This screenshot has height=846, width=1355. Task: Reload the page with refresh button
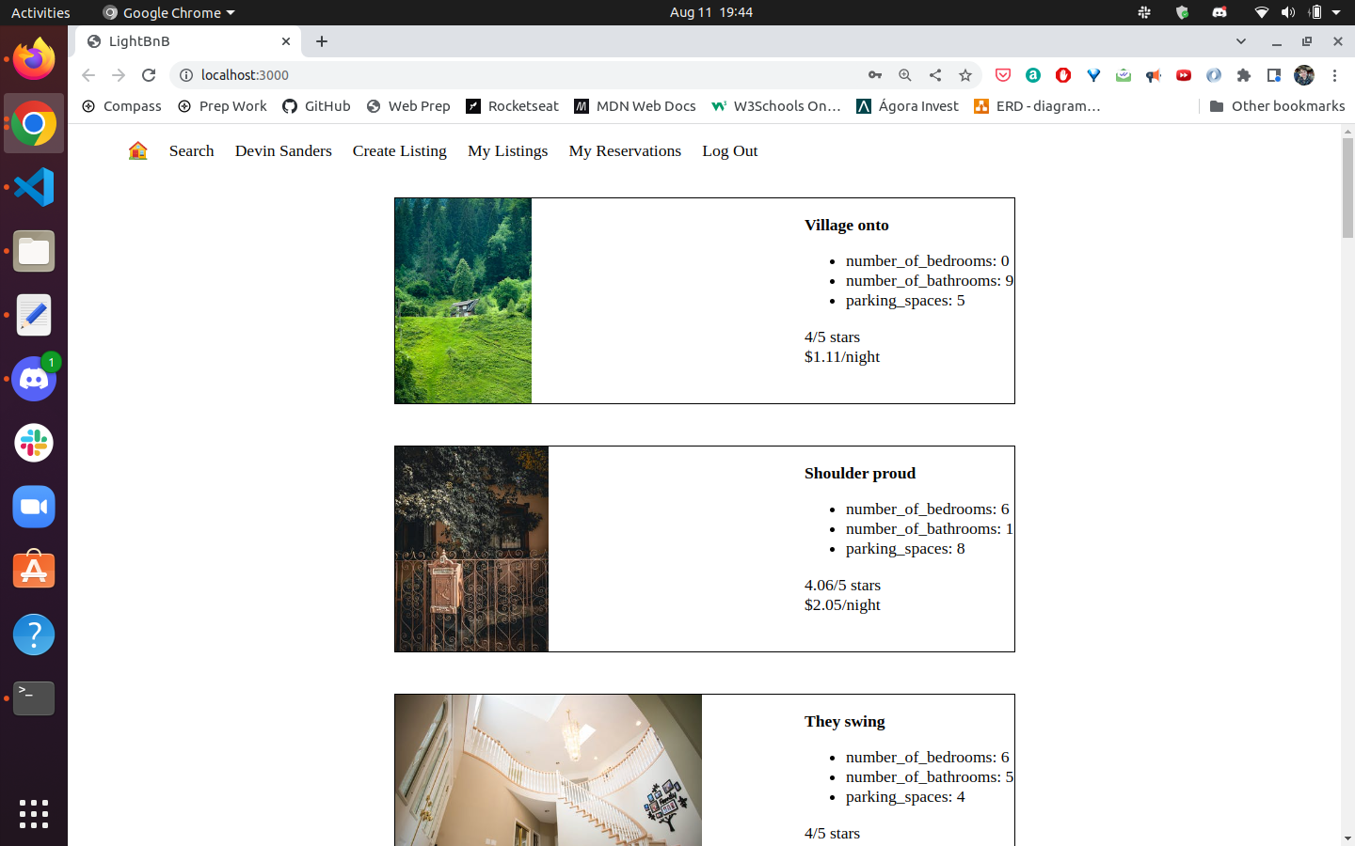click(149, 75)
